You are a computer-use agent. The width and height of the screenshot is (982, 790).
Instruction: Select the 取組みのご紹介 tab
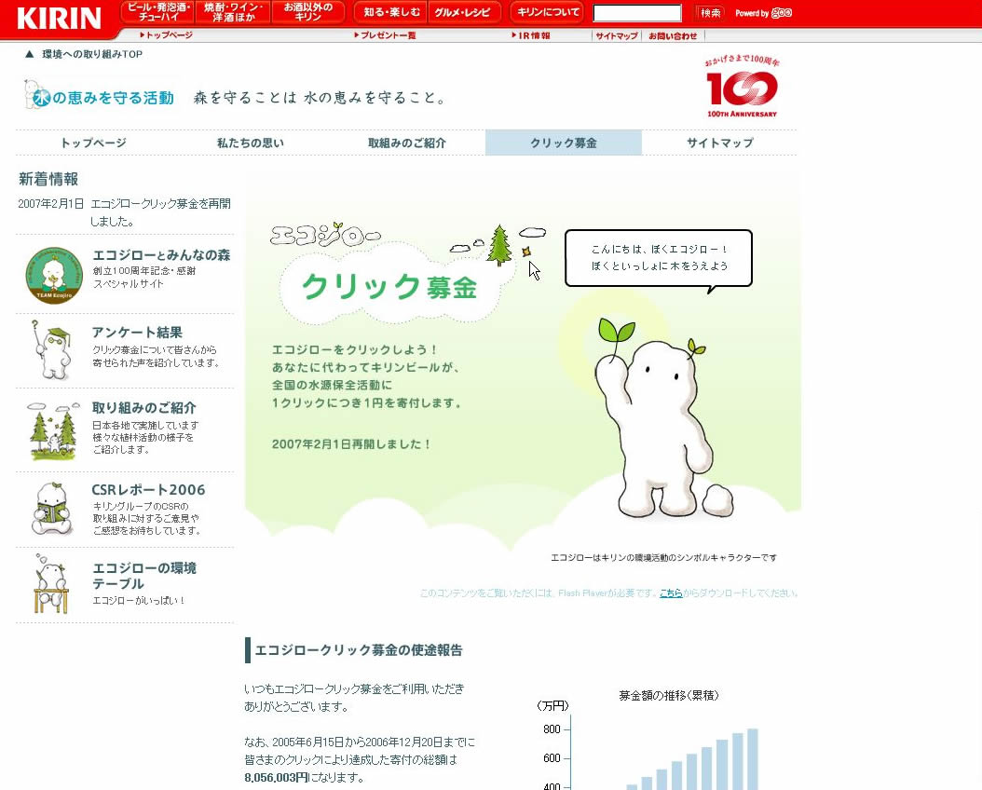[407, 143]
